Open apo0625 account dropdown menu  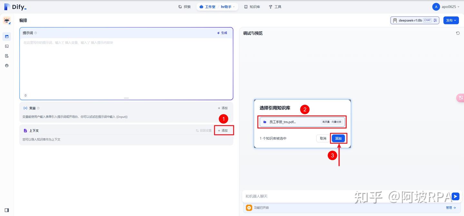(446, 7)
